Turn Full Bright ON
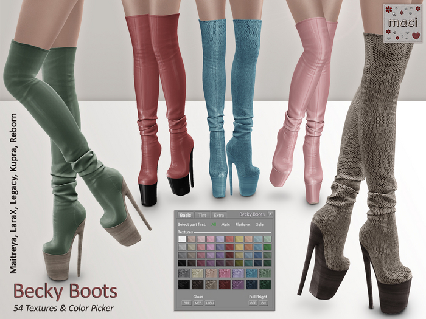426x319 pixels. (264, 303)
